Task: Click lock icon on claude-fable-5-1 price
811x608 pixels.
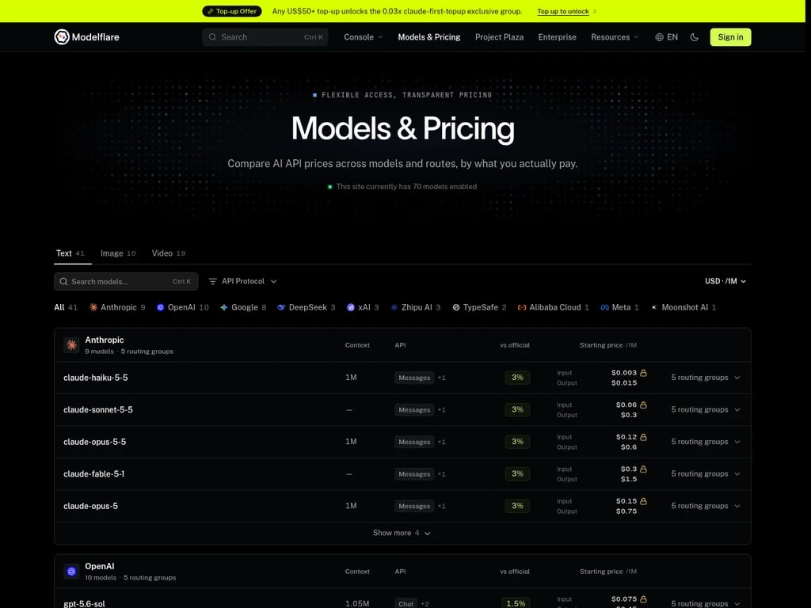Action: tap(643, 469)
